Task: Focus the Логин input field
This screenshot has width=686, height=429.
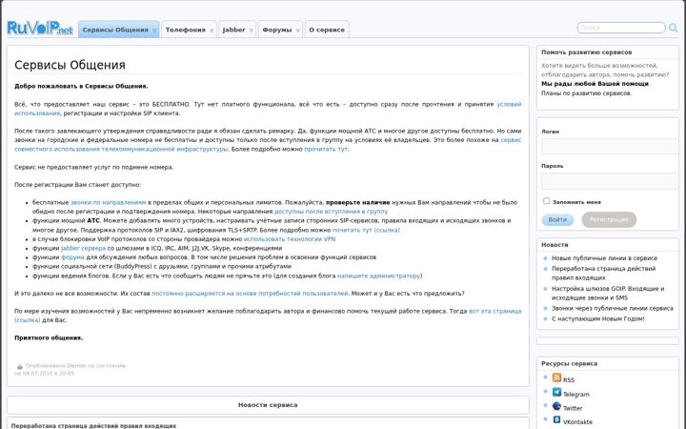Action: (x=610, y=147)
